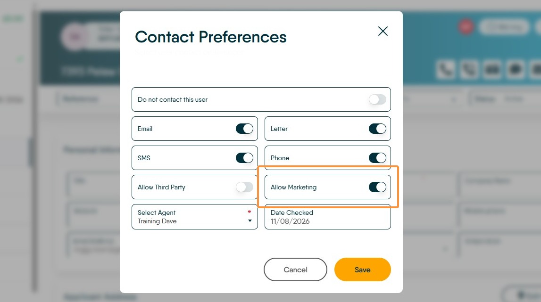Click the blurred envelope icon in header

[492, 70]
